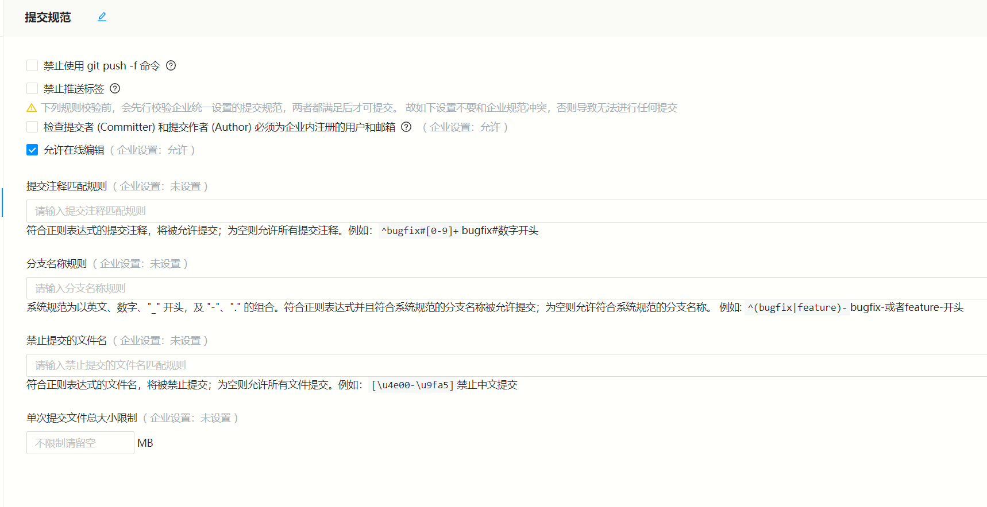
Task: Click the [\u4e00-\u9fa5] example code
Action: (x=412, y=385)
